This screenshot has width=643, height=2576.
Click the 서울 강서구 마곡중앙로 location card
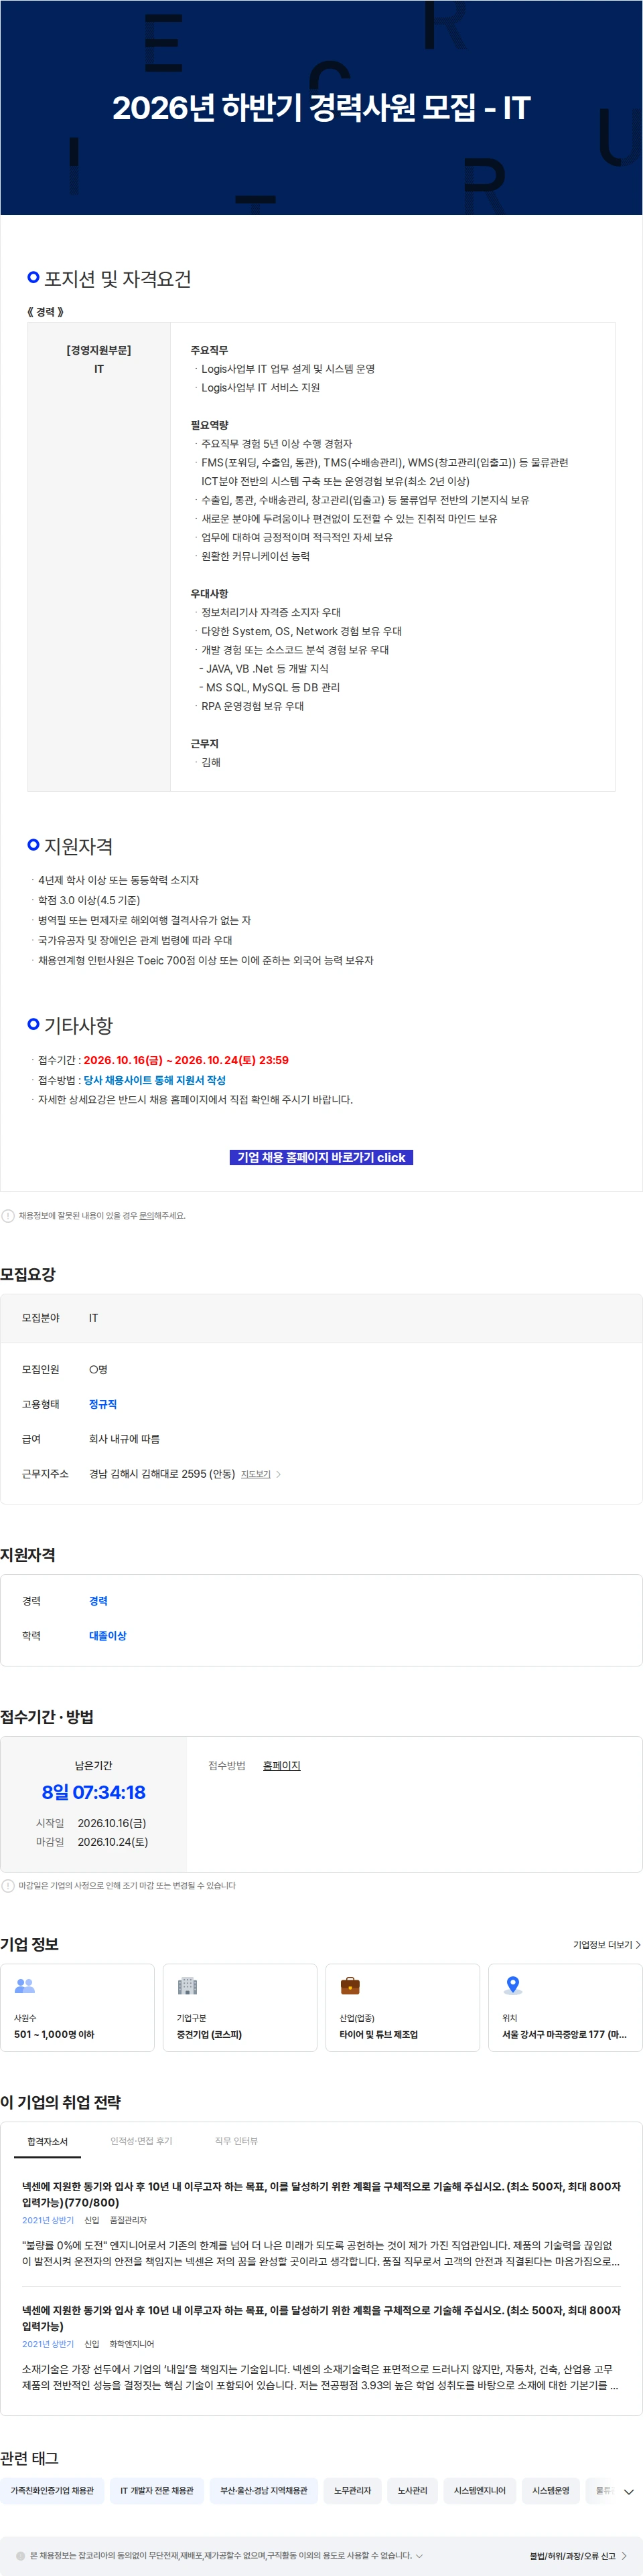(x=565, y=2008)
